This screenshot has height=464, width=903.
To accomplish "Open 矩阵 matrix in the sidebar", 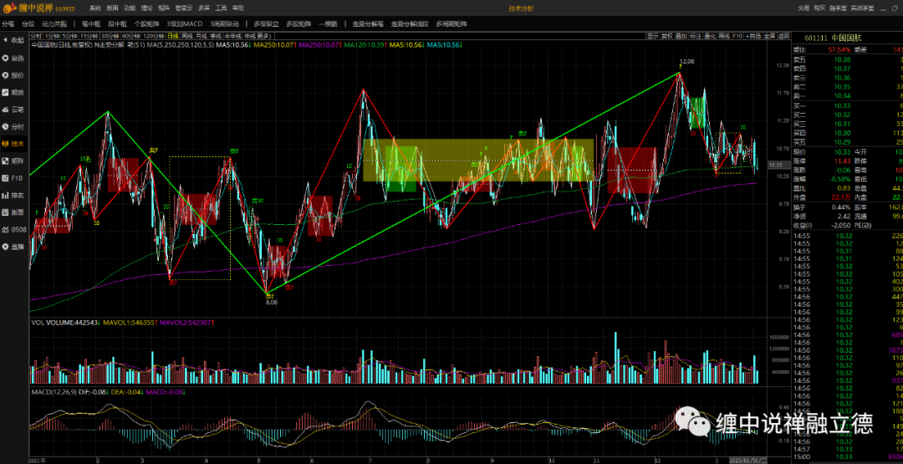I will click(x=14, y=161).
